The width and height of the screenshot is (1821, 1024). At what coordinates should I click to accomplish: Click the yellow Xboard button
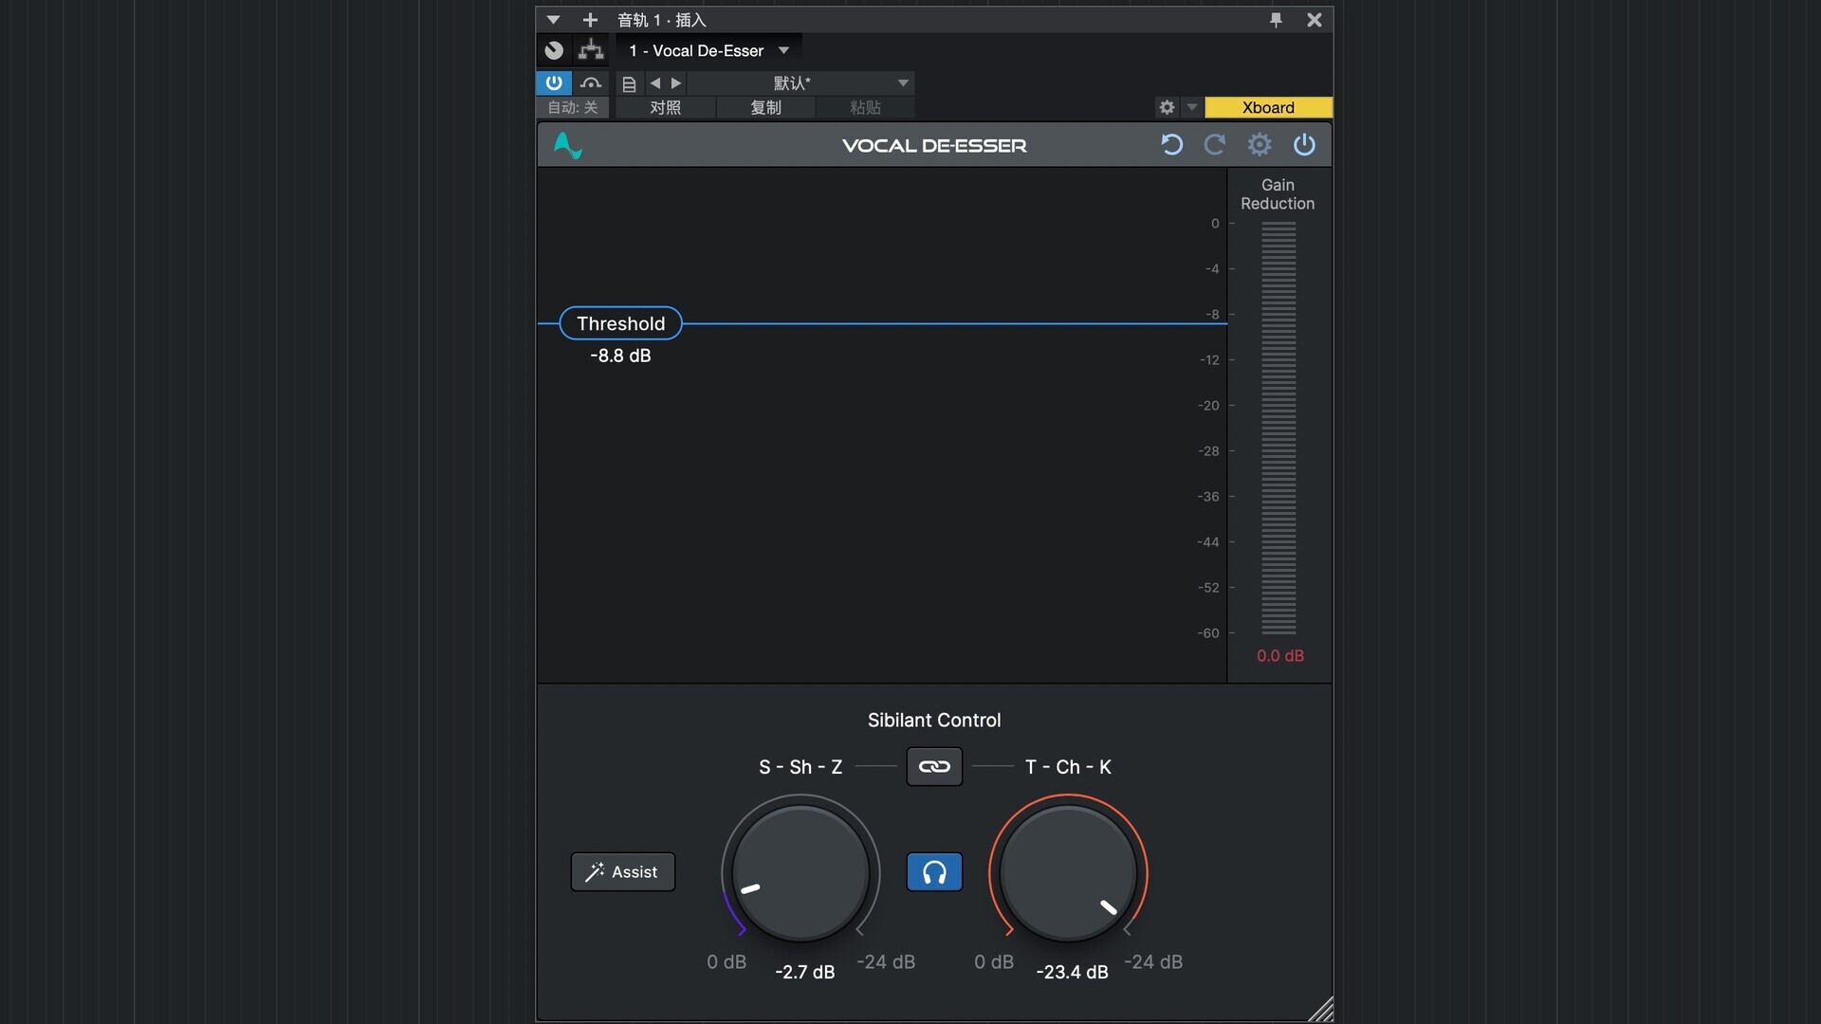pyautogui.click(x=1268, y=107)
